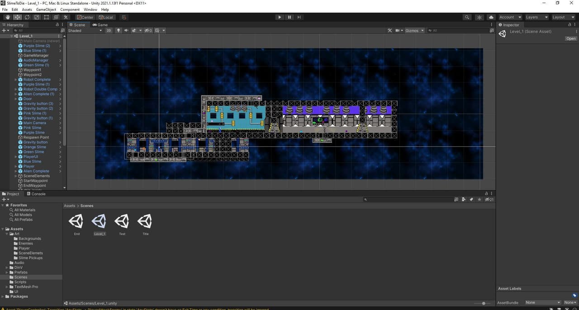Image resolution: width=579 pixels, height=310 pixels.
Task: Lock the Inspector panel
Action: tap(570, 25)
